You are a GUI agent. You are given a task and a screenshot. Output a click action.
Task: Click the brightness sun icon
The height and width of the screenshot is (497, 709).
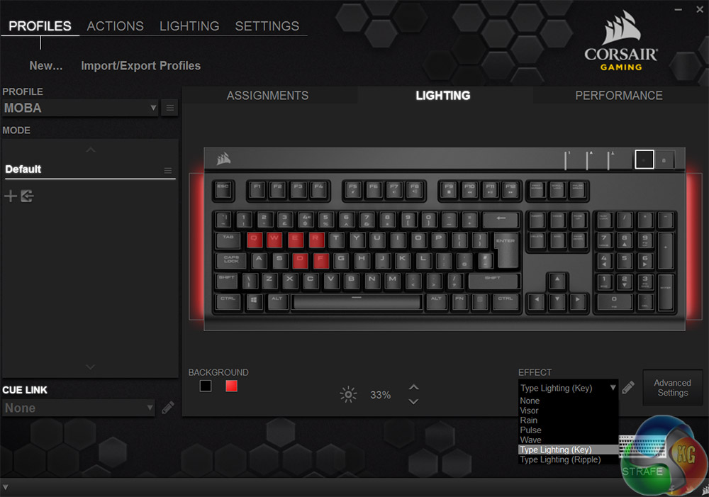[348, 395]
